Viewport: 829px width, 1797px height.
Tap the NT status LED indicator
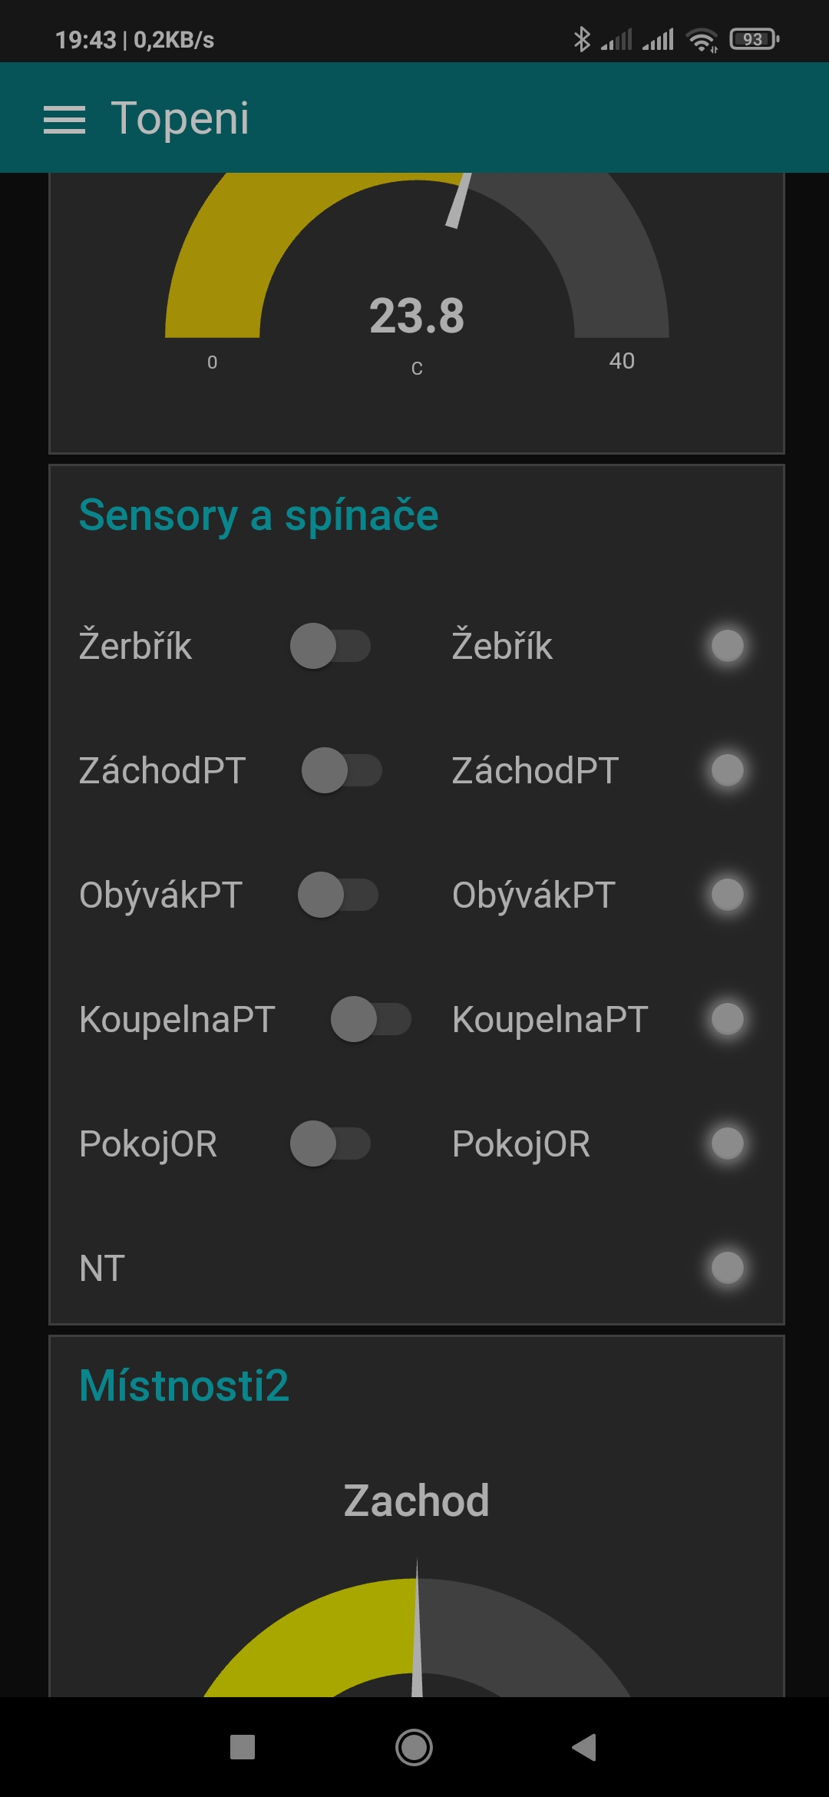pos(727,1268)
